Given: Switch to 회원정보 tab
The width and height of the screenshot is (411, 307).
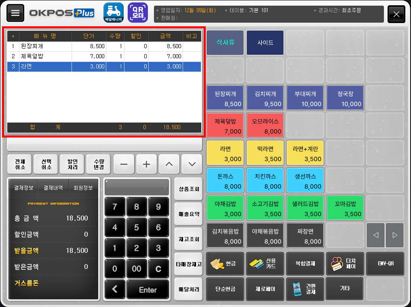Looking at the screenshot, I should [83, 188].
